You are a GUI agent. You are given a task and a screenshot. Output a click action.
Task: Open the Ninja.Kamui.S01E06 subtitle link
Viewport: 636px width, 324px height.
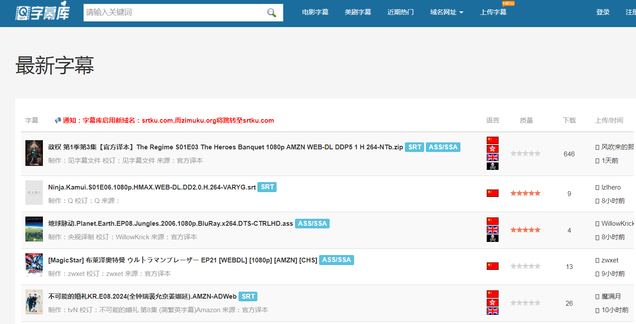[x=152, y=187]
